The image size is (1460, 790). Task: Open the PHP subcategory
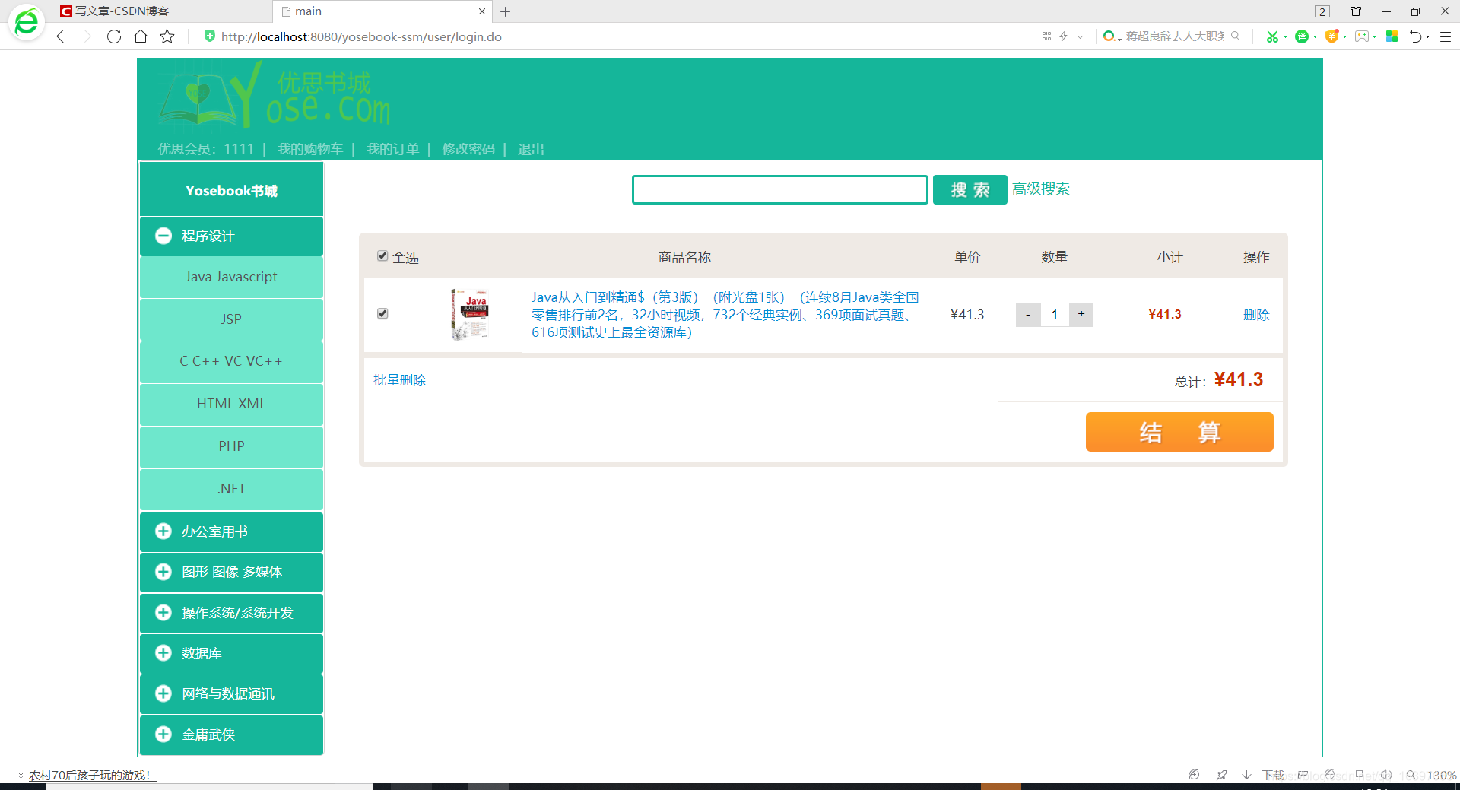[x=232, y=446]
